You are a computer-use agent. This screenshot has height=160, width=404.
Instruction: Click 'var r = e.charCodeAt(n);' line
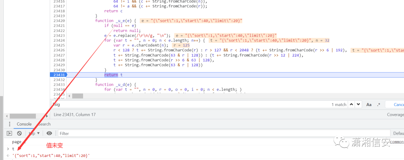point(141,45)
